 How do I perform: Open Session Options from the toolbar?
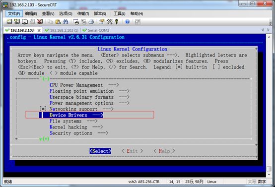[102, 21]
